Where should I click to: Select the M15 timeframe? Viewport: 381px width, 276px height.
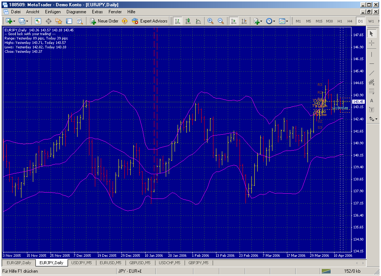[319, 21]
